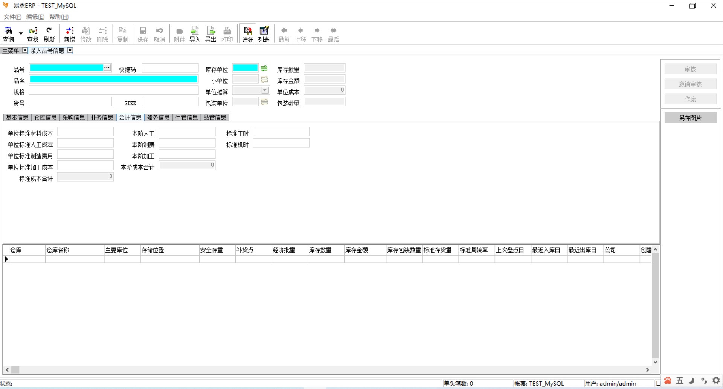Viewport: 723px width, 389px height.
Task: Switch to 列表 (List) view
Action: point(264,34)
